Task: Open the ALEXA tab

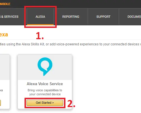Action: tap(40, 17)
